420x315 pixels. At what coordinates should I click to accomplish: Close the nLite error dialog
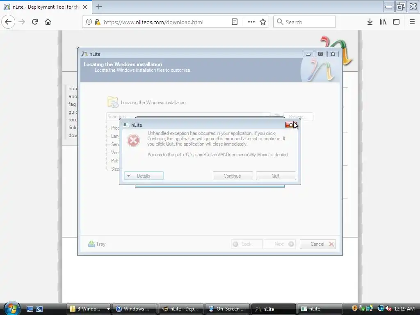tap(291, 125)
